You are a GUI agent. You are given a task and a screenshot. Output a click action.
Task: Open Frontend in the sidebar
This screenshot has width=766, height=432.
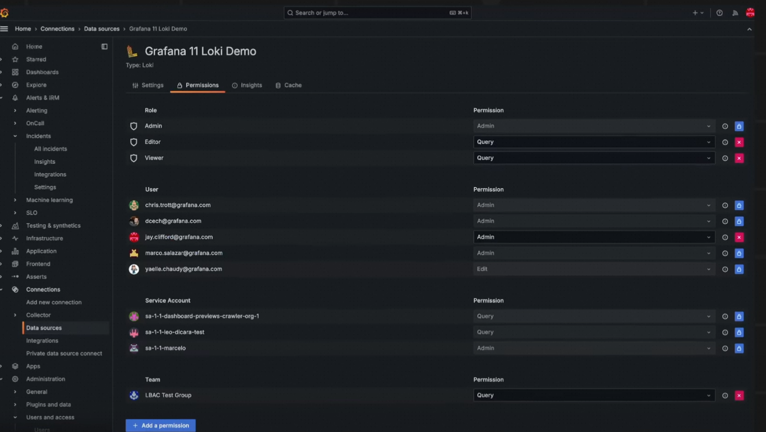pos(38,264)
